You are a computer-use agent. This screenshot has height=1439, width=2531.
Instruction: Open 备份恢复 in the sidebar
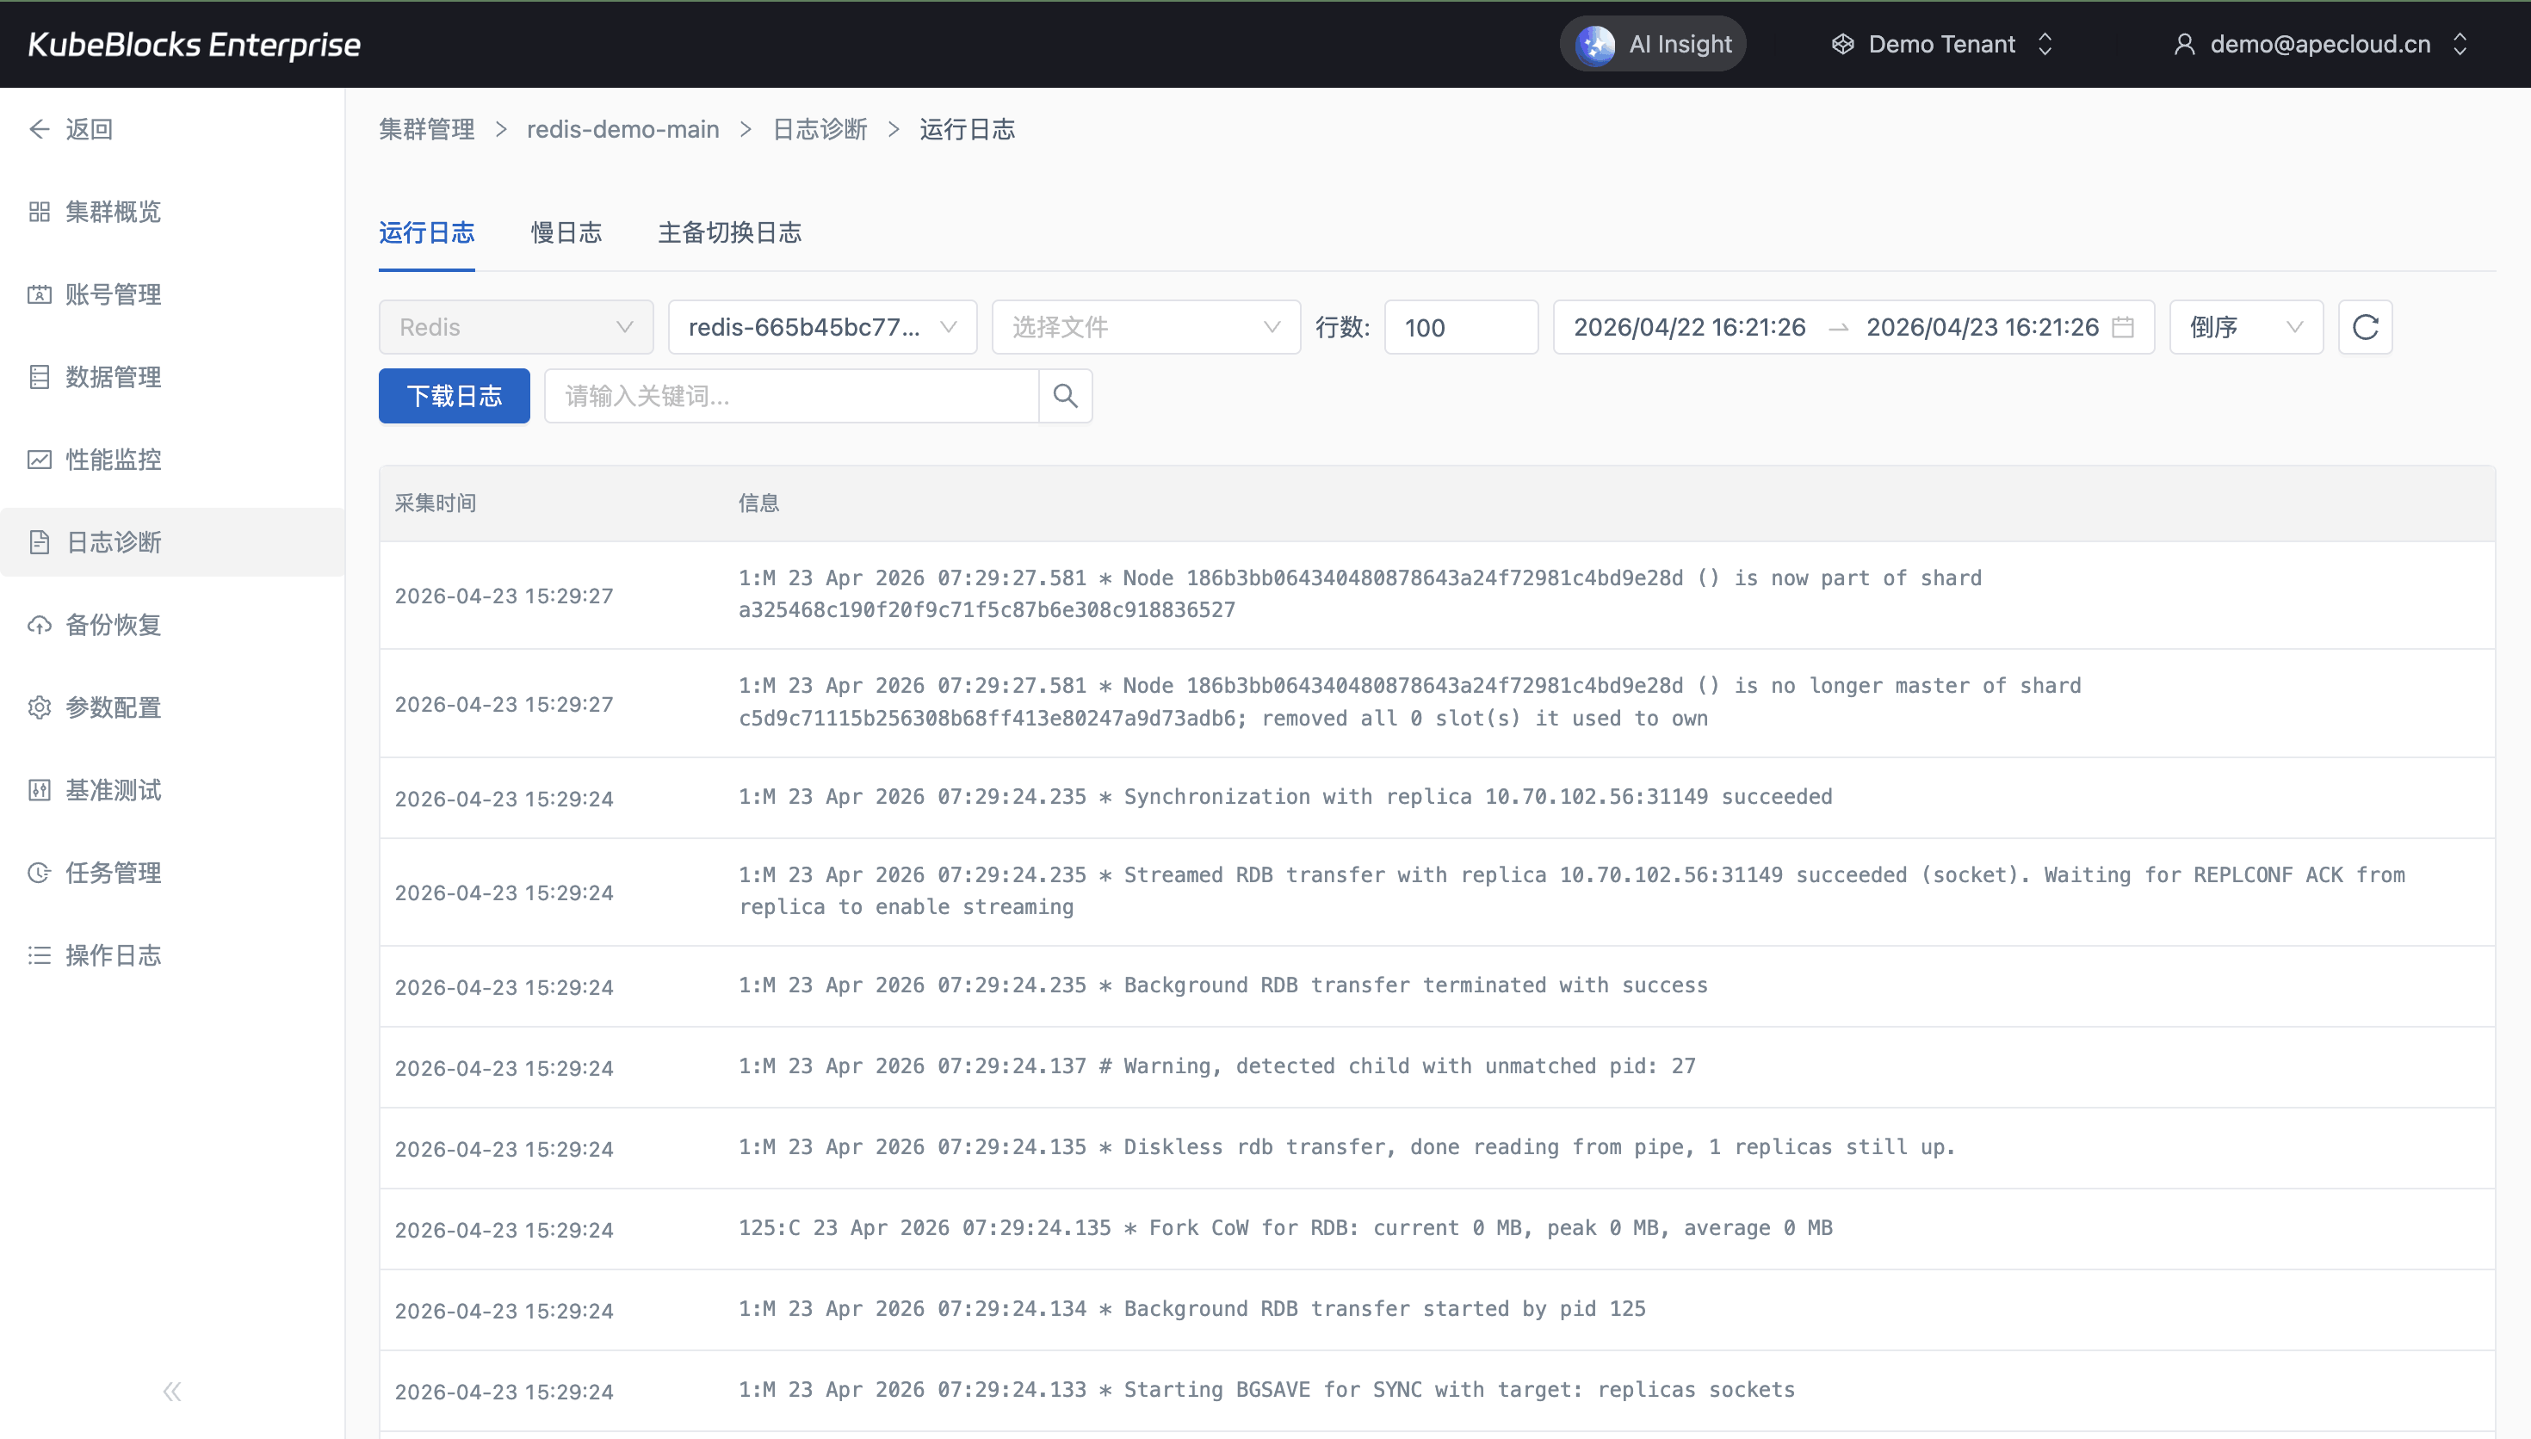pyautogui.click(x=113, y=625)
